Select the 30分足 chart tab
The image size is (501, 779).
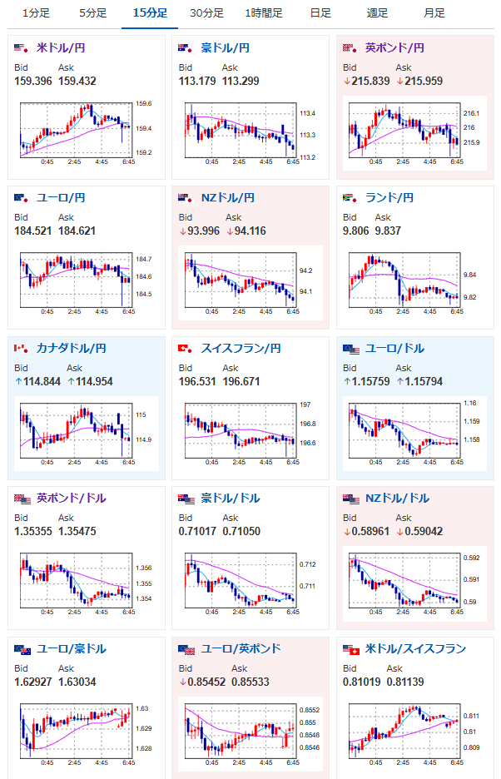point(206,13)
